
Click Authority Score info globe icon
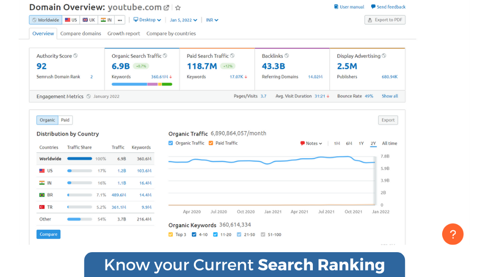75,56
